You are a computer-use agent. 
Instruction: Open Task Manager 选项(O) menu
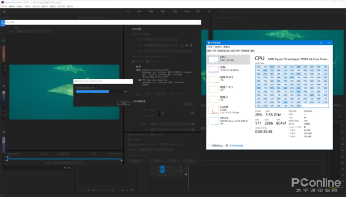coord(218,47)
